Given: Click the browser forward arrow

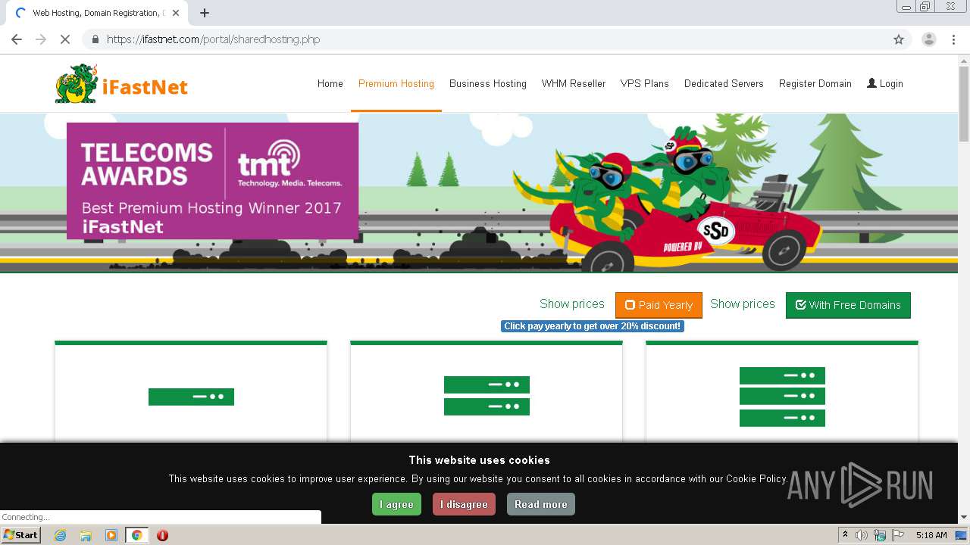Looking at the screenshot, I should pos(41,39).
